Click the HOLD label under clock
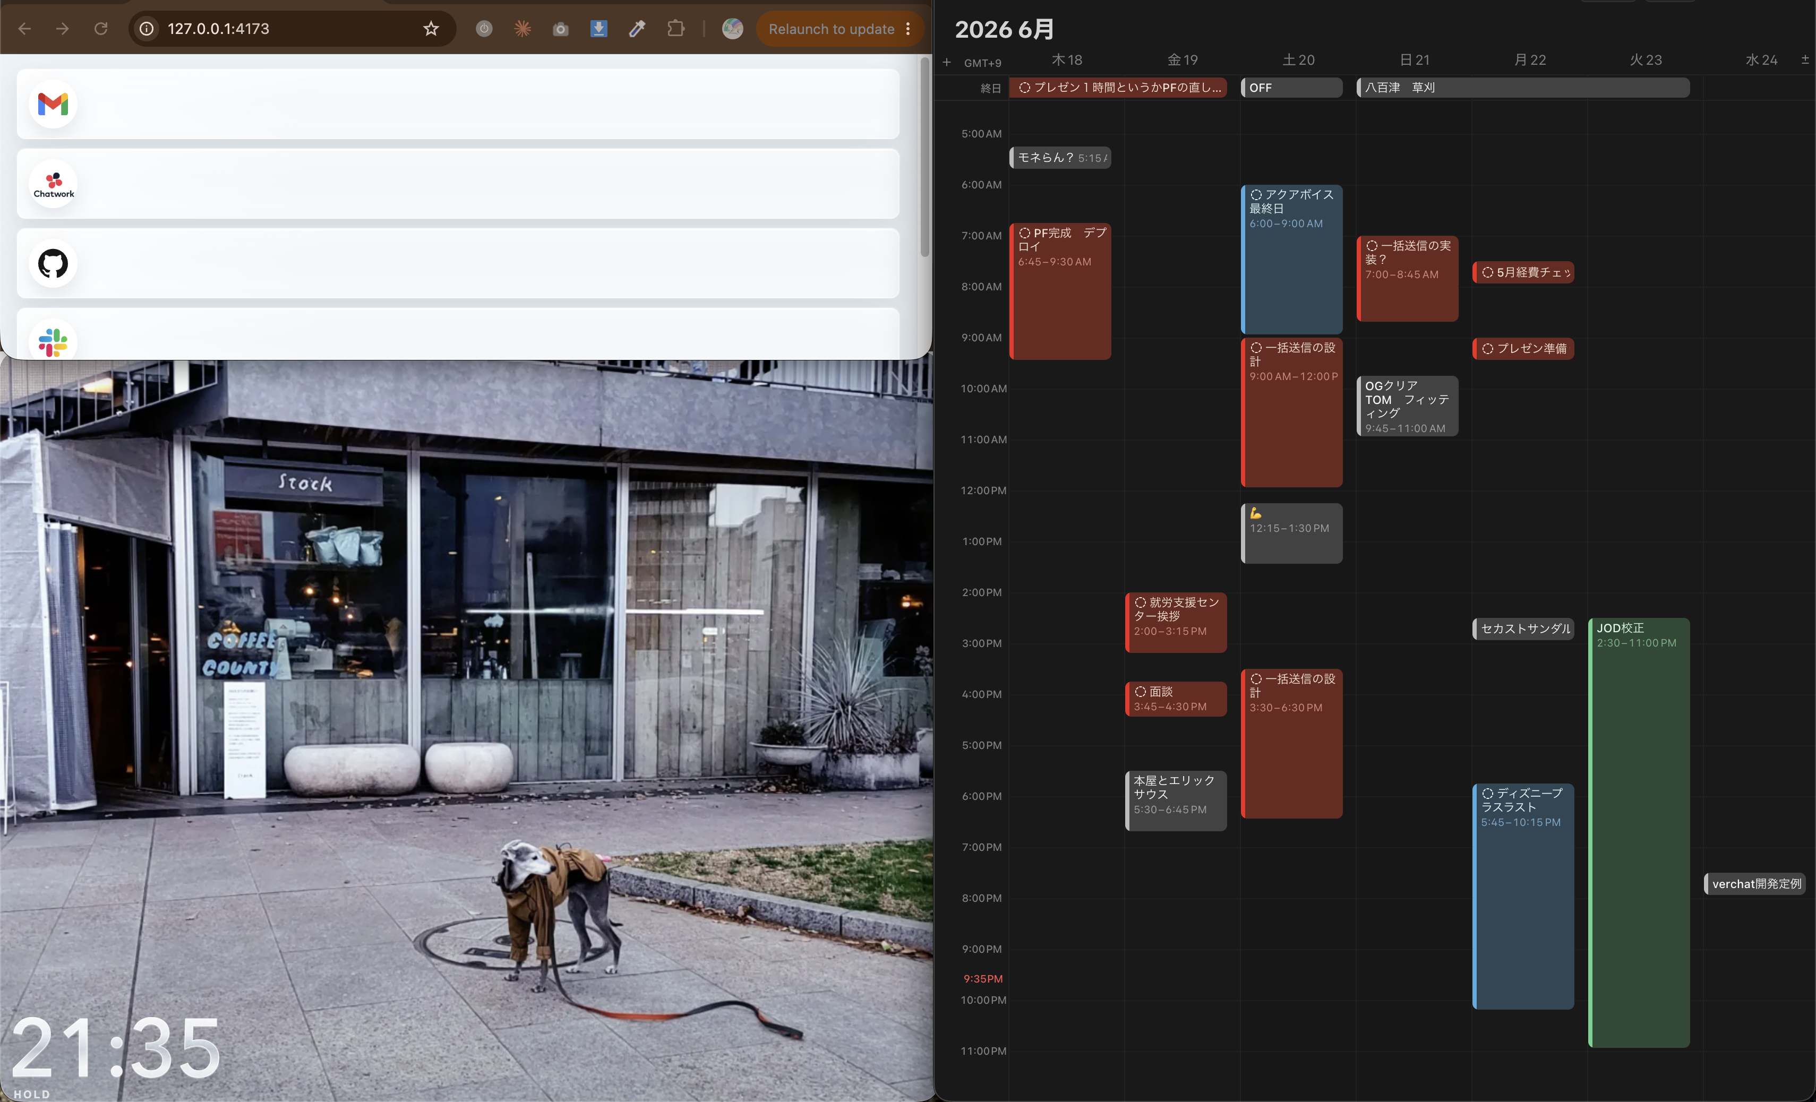The width and height of the screenshot is (1816, 1102). tap(32, 1094)
